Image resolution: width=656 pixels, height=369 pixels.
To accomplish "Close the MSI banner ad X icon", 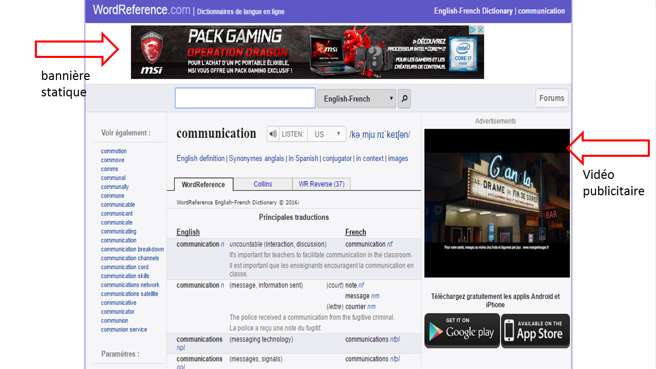I will coord(480,30).
